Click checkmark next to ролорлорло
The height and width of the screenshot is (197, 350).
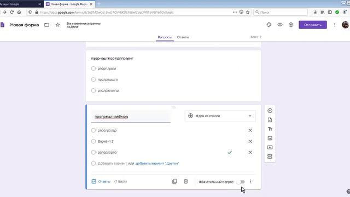point(230,152)
